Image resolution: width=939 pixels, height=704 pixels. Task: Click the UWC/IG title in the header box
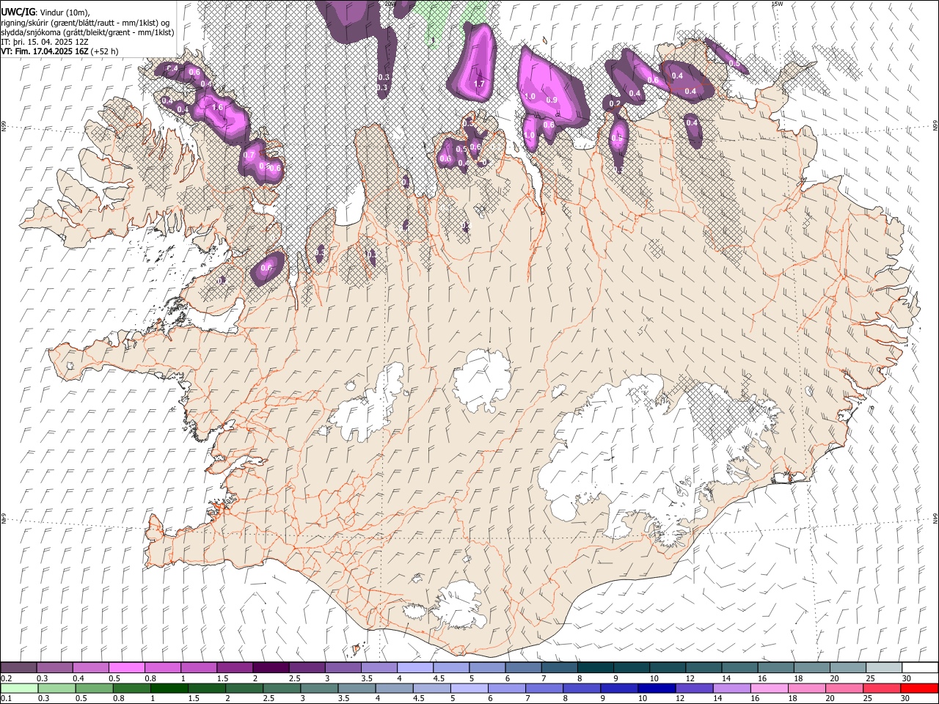pos(18,12)
